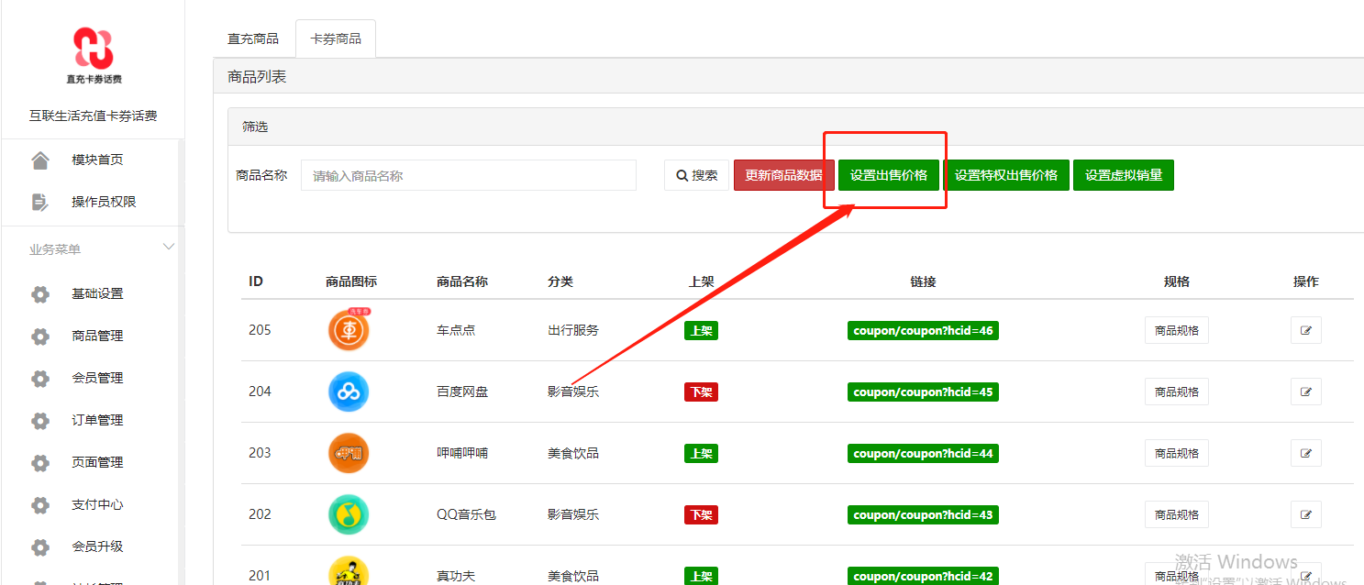Toggle 下架 status for 百度网盘
This screenshot has width=1364, height=585.
tap(701, 392)
